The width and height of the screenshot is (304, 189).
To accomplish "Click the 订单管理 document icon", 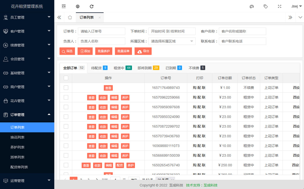I will tap(6, 115).
